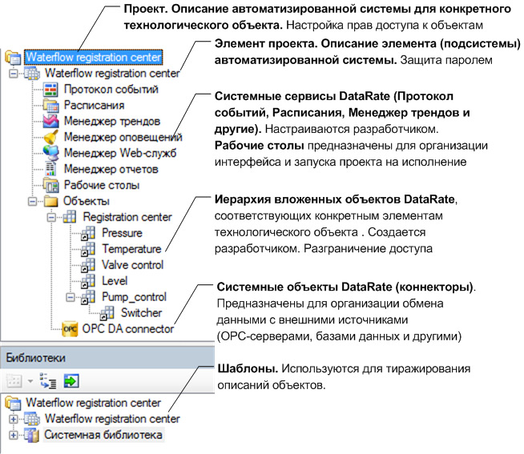Click the Расписания calendar icon
Screen dimensions: 524x454
coord(50,105)
